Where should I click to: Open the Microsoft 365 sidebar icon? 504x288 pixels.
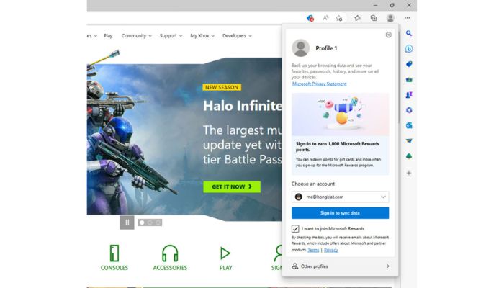click(409, 110)
